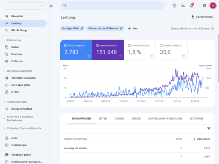Open the user management icon in header
The height and width of the screenshot is (164, 219).
[x=183, y=6]
